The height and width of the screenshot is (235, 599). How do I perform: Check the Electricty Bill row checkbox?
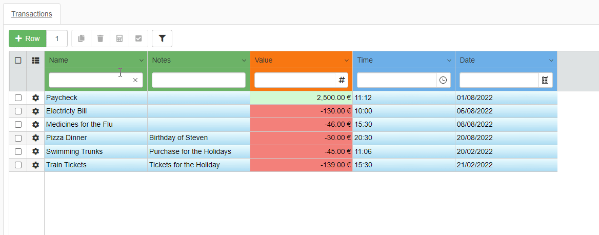click(x=18, y=111)
